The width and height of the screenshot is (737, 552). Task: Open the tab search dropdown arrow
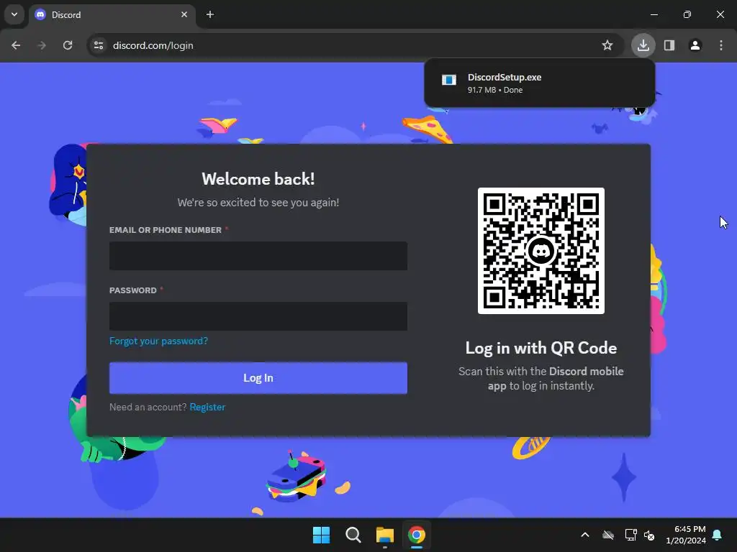tap(14, 14)
